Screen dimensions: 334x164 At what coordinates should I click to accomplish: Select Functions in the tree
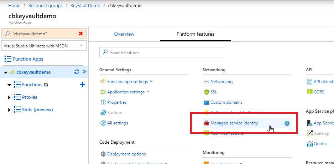(x=32, y=84)
